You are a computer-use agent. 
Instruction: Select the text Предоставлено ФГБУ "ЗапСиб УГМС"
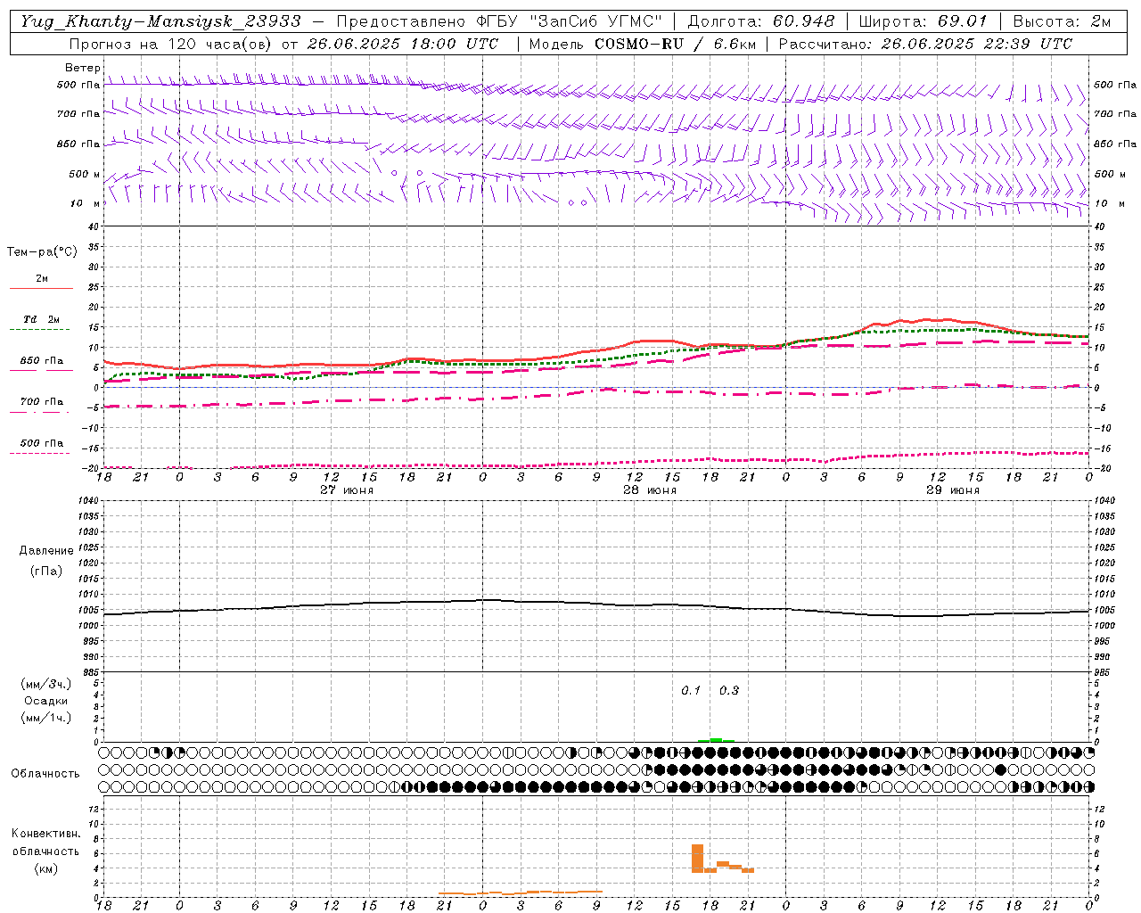499,21
